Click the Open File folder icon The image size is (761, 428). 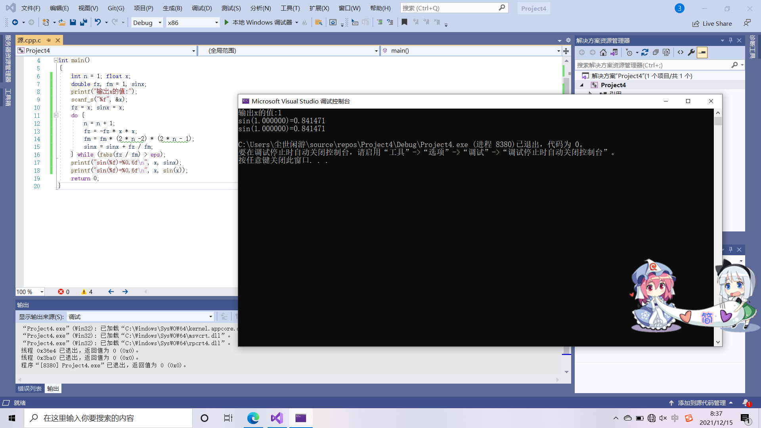tap(62, 23)
